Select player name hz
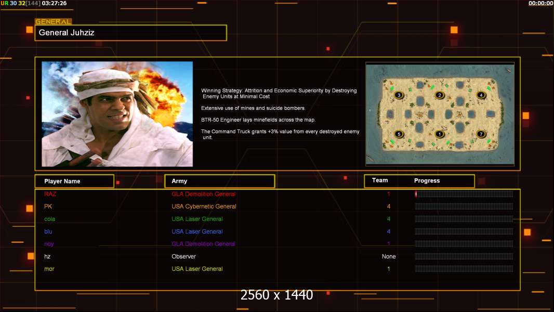The height and width of the screenshot is (312, 554). pos(47,256)
